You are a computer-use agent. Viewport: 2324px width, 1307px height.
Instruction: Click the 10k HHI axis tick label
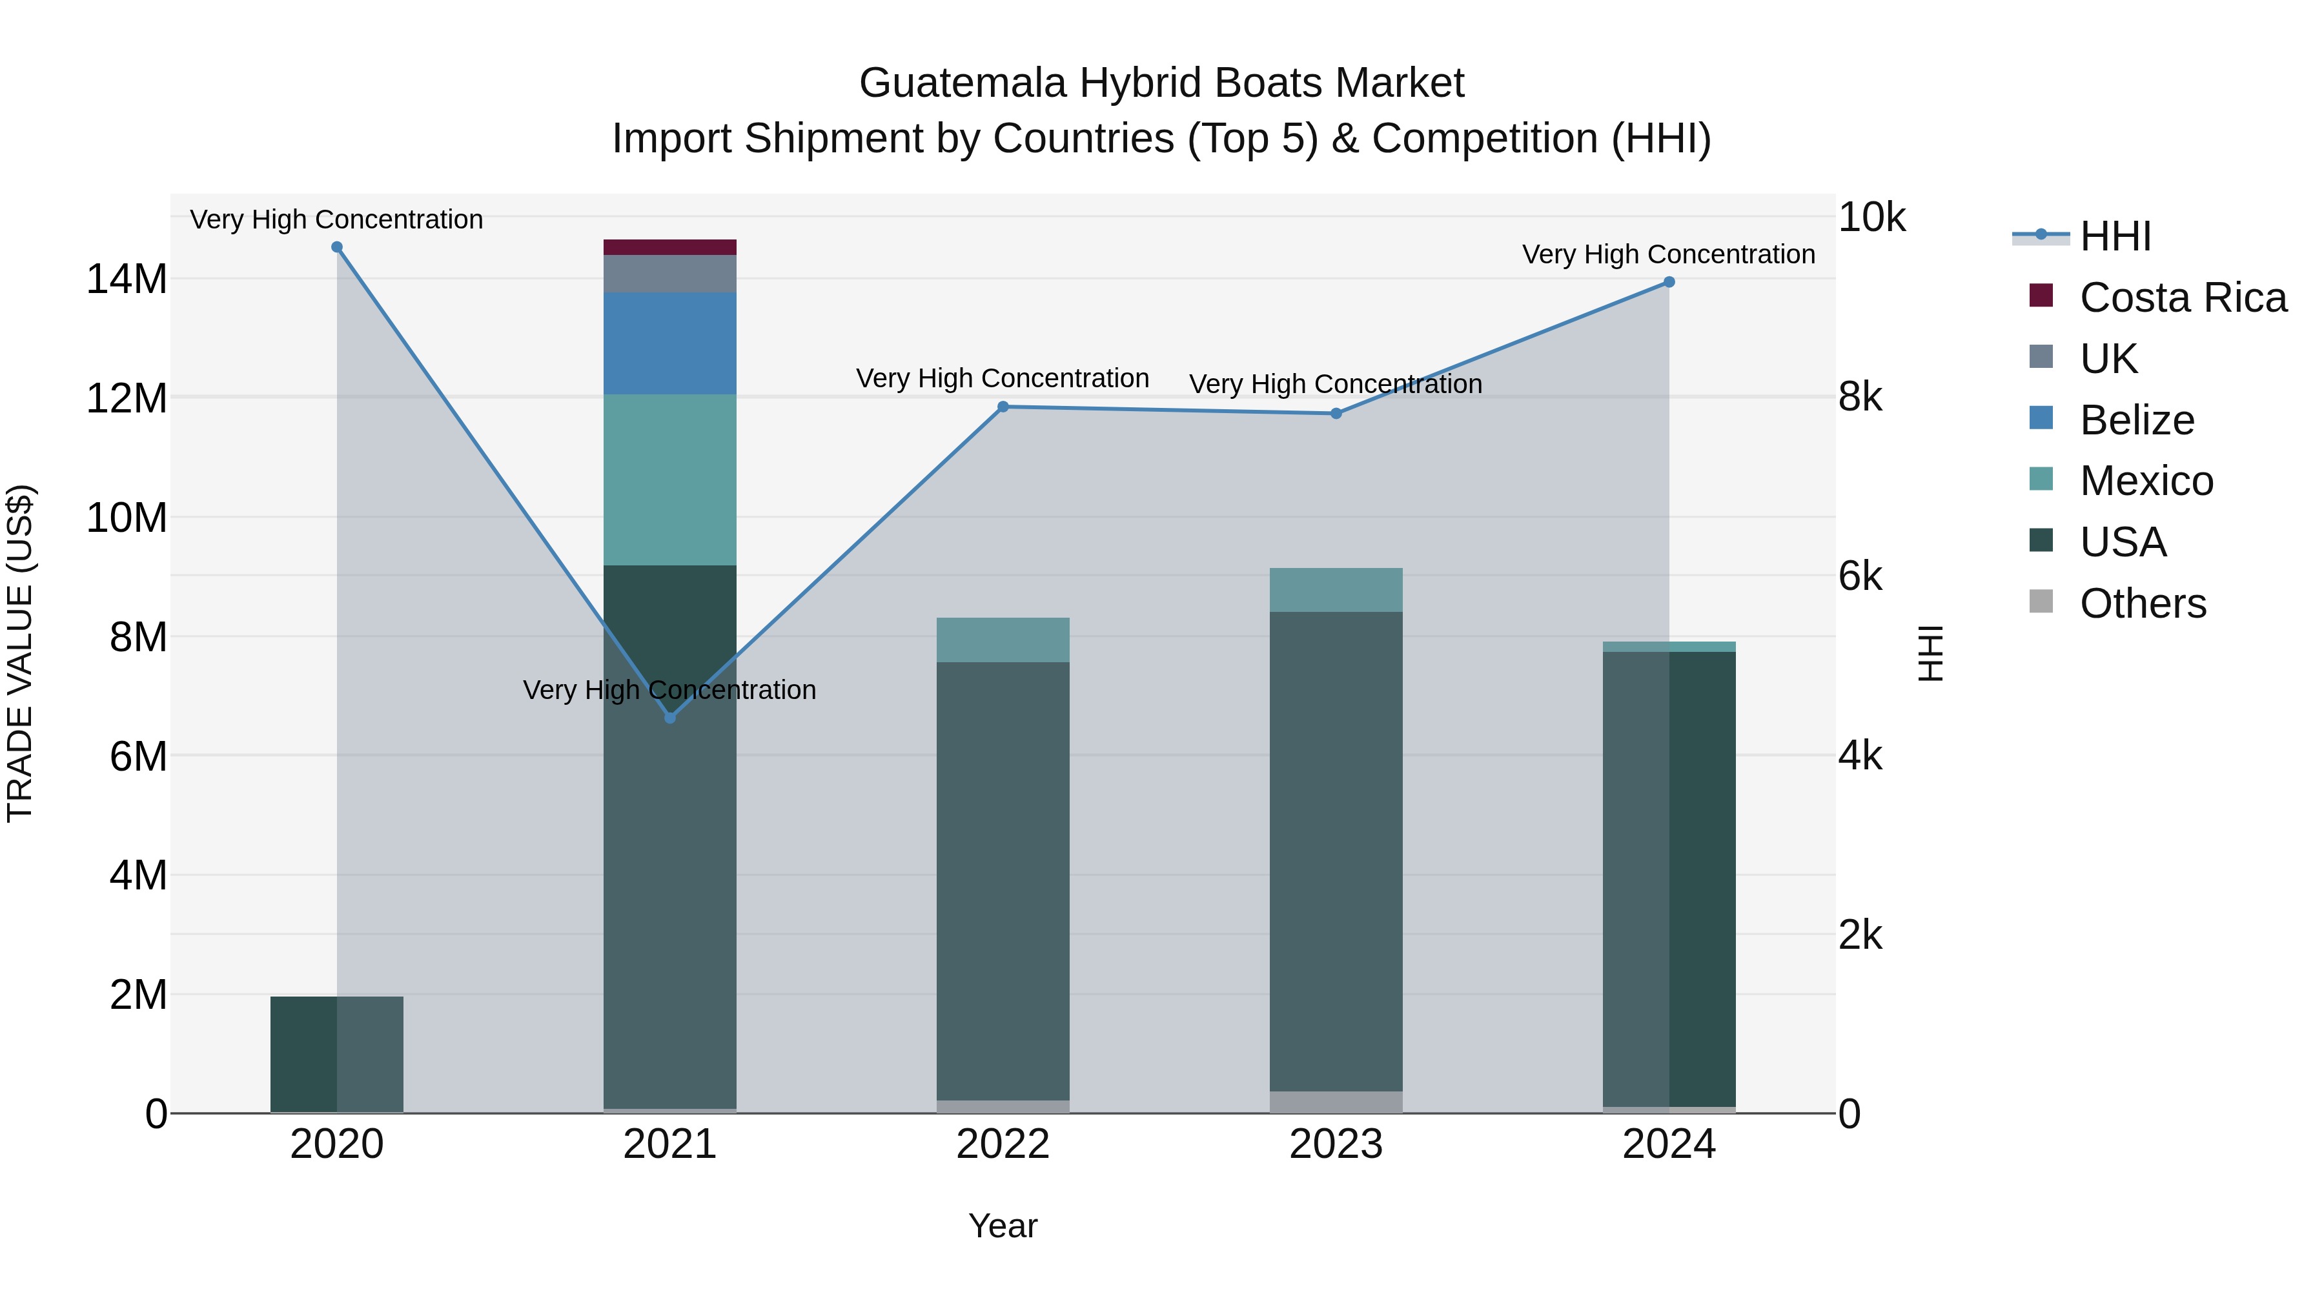click(x=1872, y=218)
